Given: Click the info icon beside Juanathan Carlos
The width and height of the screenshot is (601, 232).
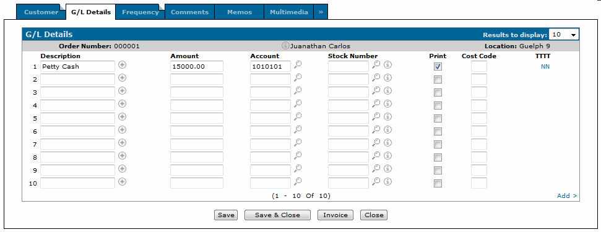Looking at the screenshot, I should [x=285, y=46].
